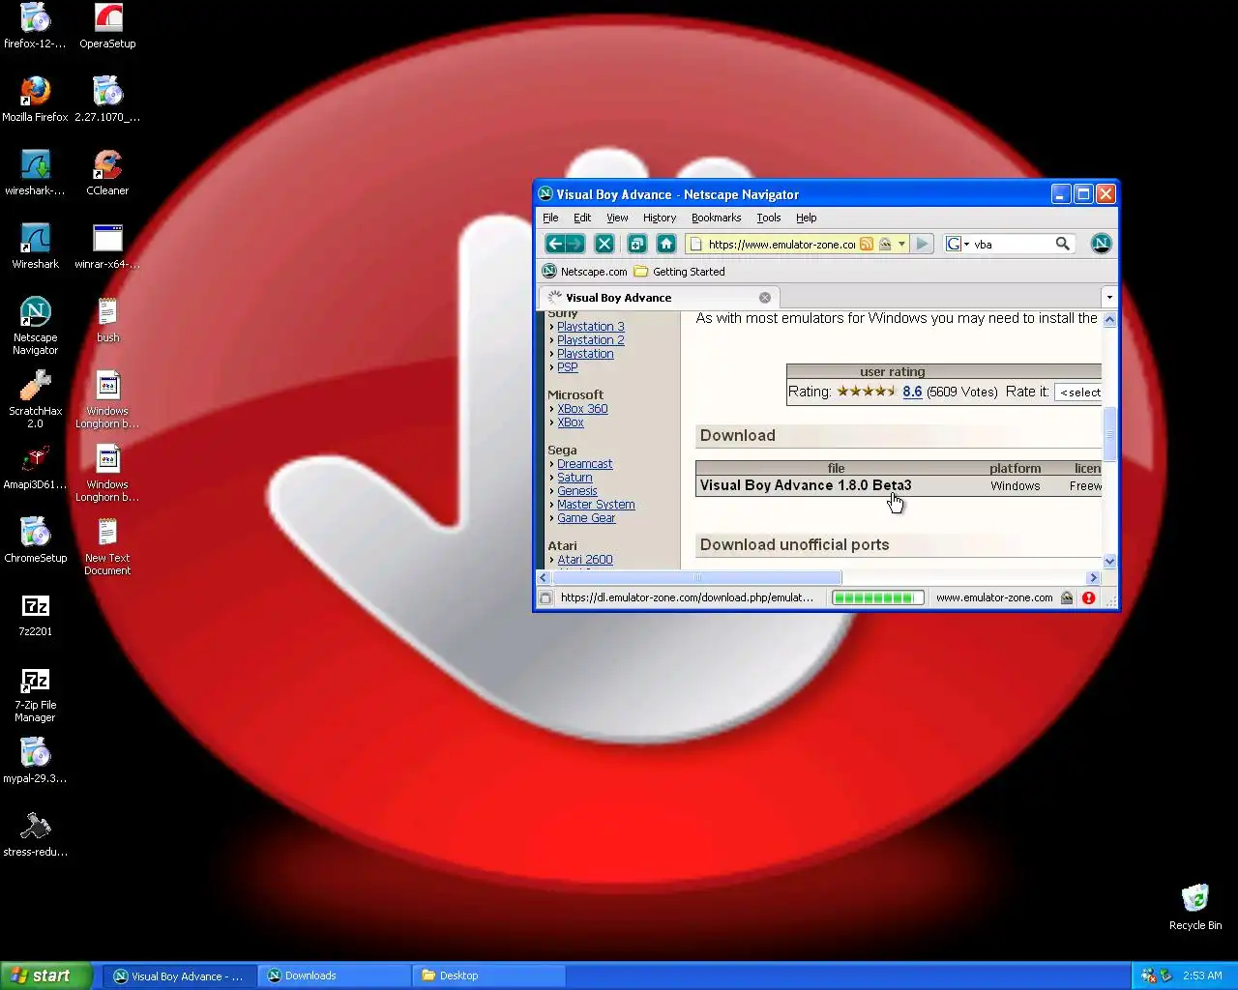Select the 7z2201 desktop icon
This screenshot has width=1238, height=990.
click(35, 614)
